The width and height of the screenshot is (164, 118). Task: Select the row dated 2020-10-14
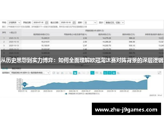82,42
